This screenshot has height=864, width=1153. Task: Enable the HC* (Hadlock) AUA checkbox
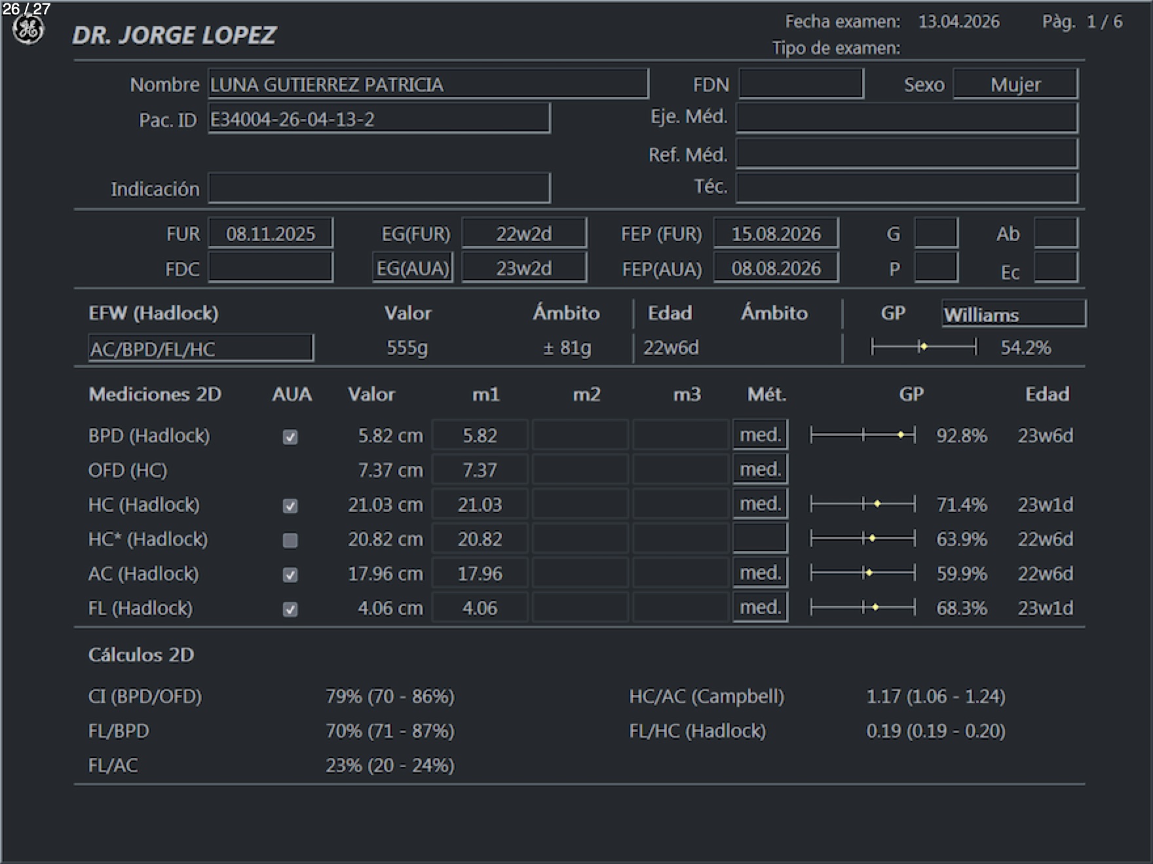point(290,541)
